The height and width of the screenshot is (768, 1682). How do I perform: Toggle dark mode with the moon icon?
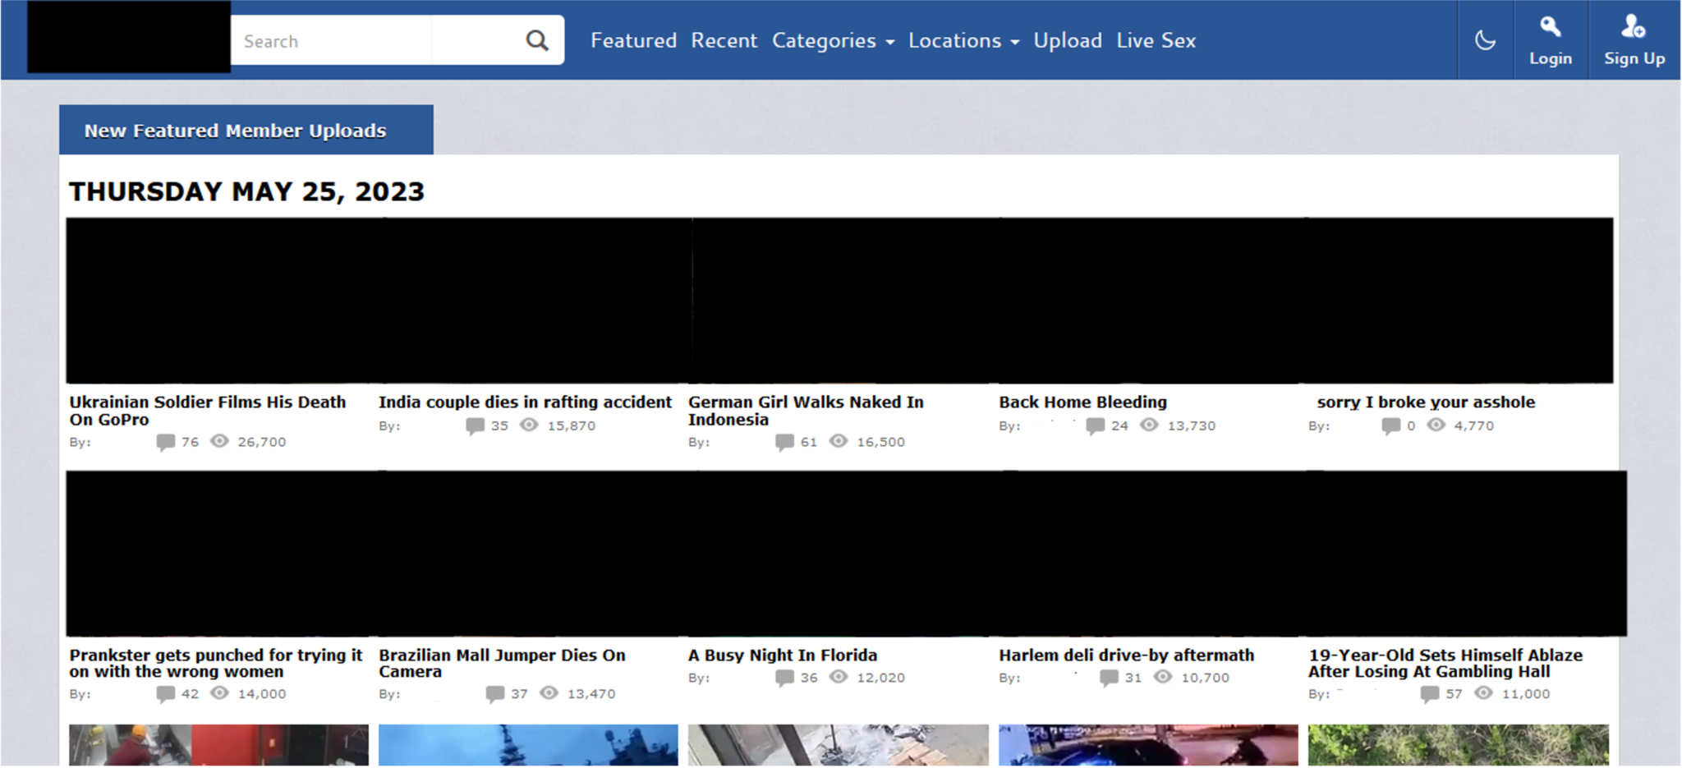1485,40
